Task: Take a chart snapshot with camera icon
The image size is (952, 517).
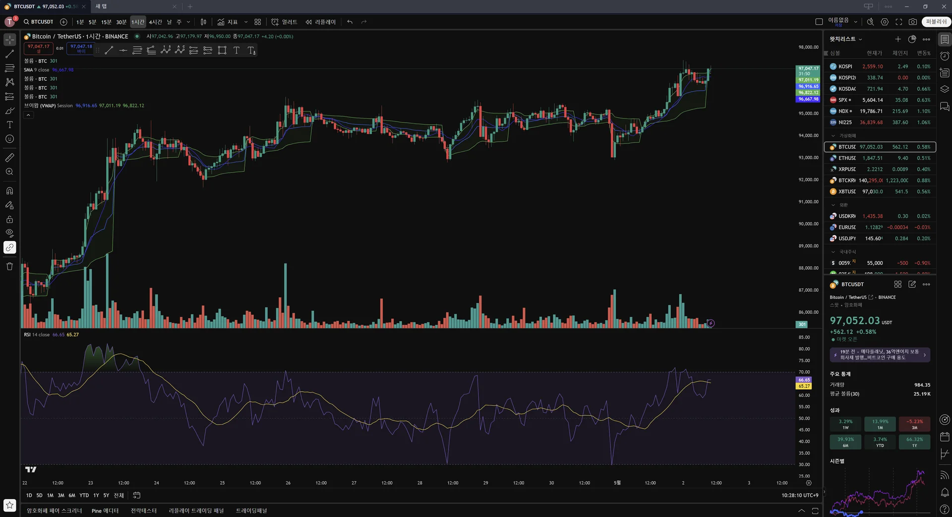Action: 912,22
